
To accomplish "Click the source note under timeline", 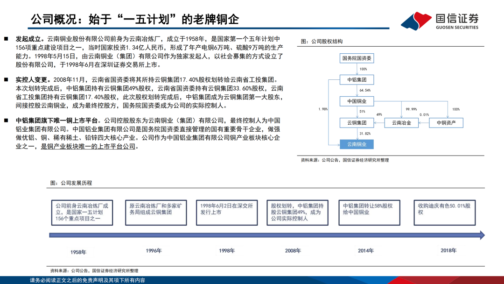I will point(94,271).
